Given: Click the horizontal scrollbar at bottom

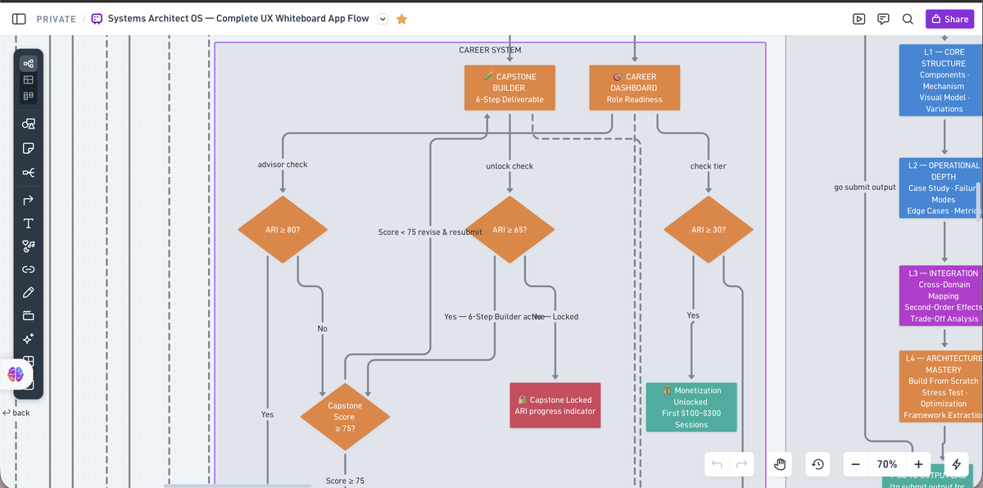Looking at the screenshot, I should (238, 486).
